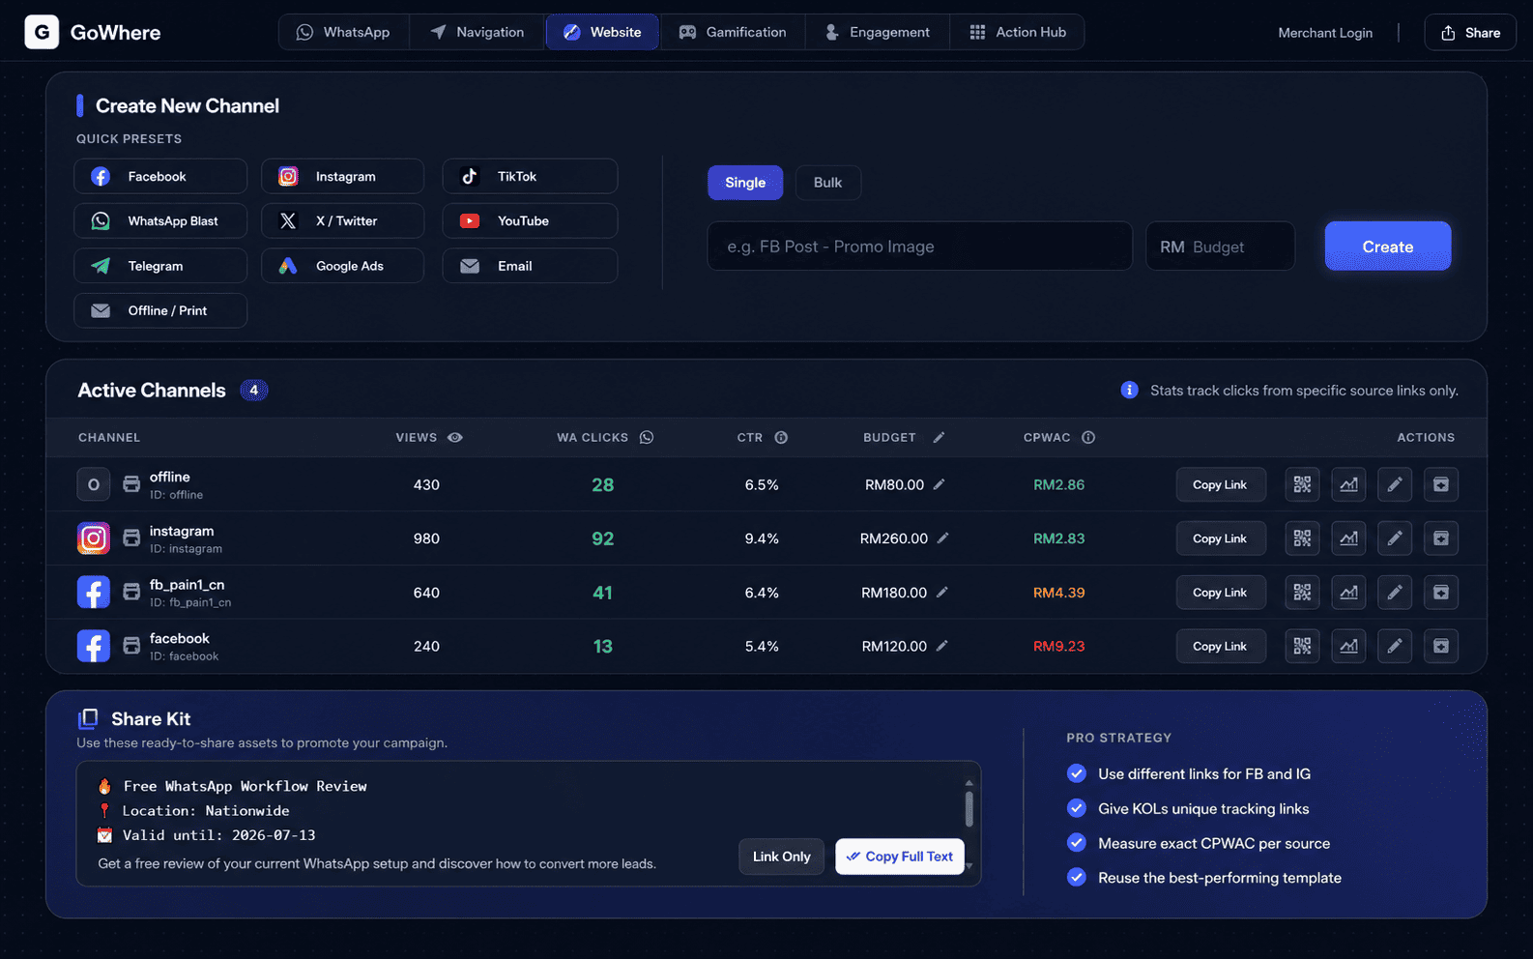The width and height of the screenshot is (1533, 959).
Task: Edit budget pencil next to RM120.00
Action: tap(941, 646)
